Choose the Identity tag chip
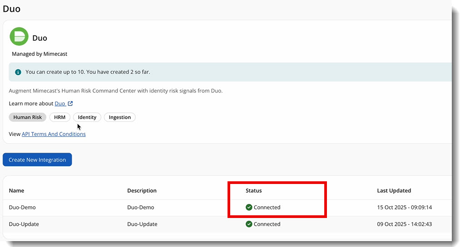 point(87,117)
